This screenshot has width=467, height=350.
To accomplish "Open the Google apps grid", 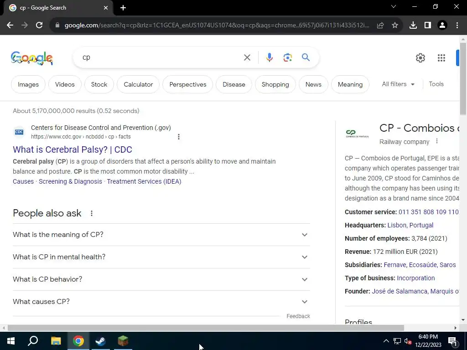I will pyautogui.click(x=441, y=58).
